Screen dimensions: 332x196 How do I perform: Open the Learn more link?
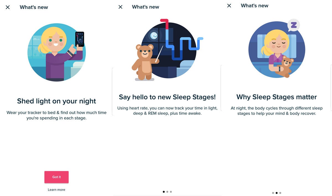coord(56,190)
